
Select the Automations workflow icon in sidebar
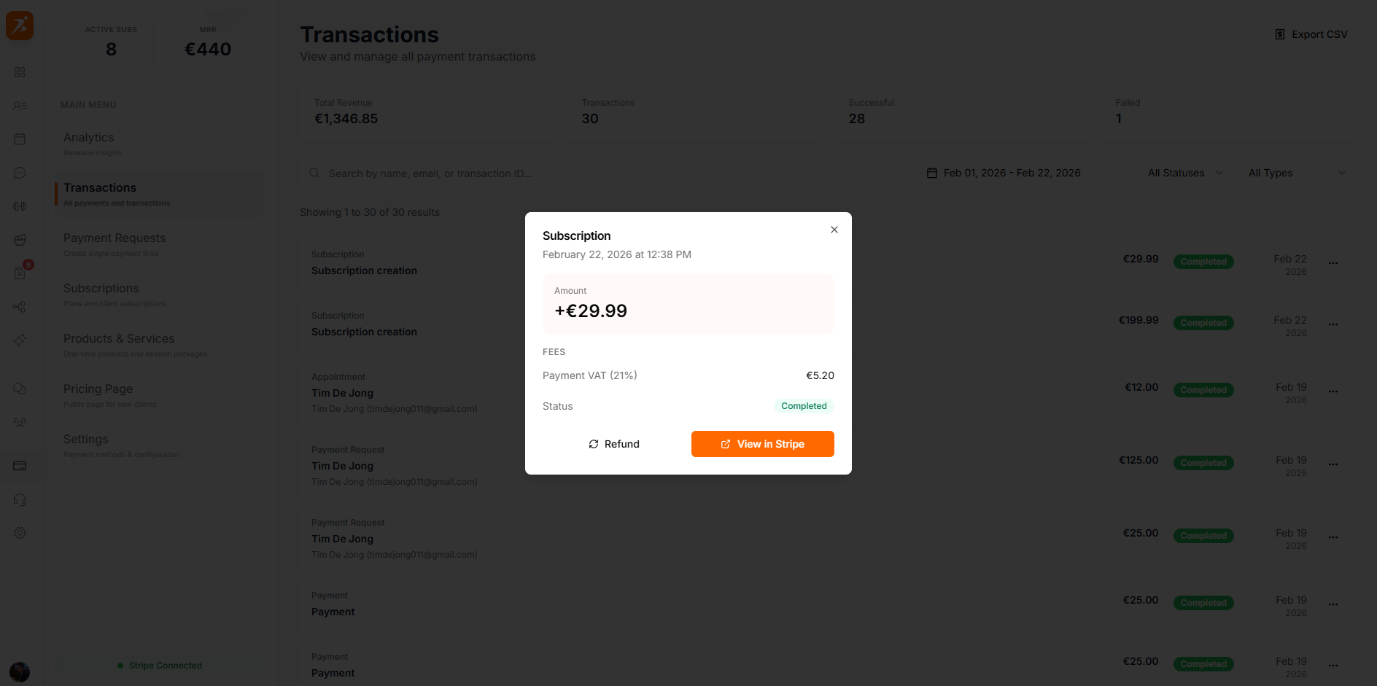[x=20, y=307]
